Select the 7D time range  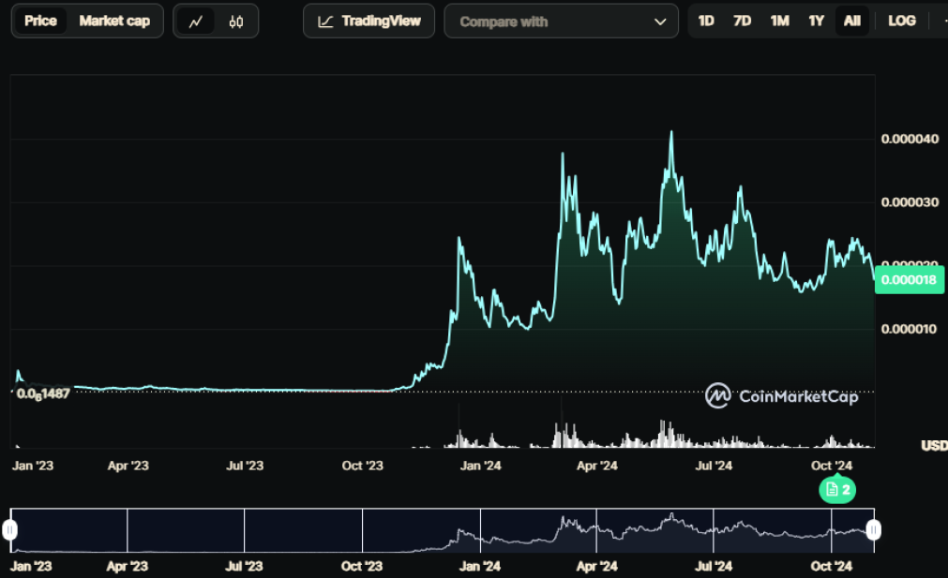[742, 22]
